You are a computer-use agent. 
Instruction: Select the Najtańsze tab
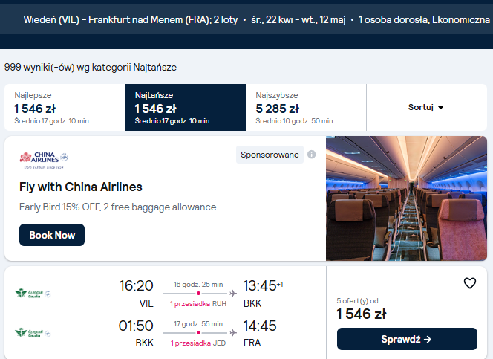pos(185,107)
